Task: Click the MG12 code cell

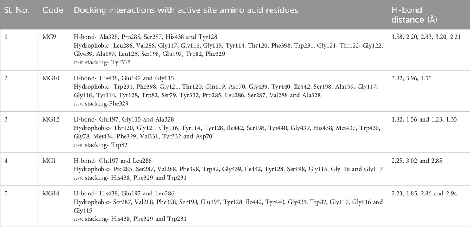Action: coord(50,119)
